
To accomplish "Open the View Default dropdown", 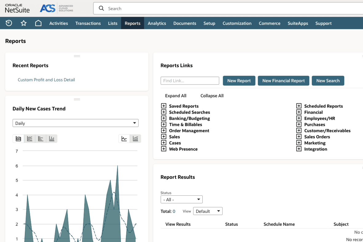I will [x=208, y=211].
